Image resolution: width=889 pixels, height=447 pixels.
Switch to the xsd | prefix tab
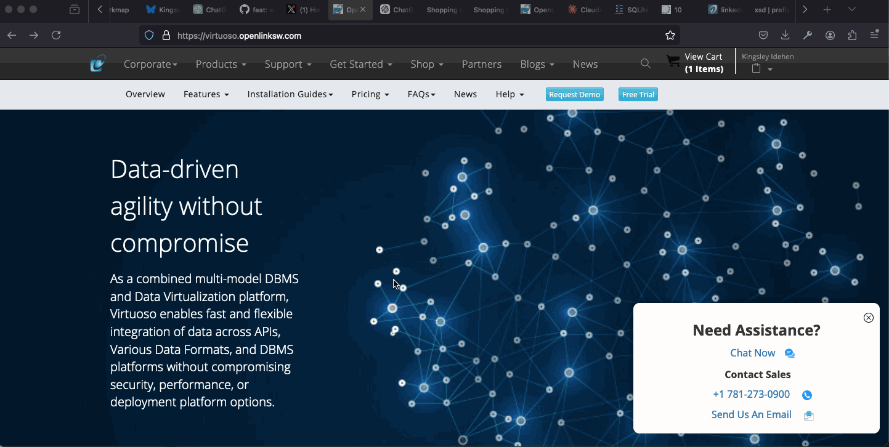(x=773, y=10)
